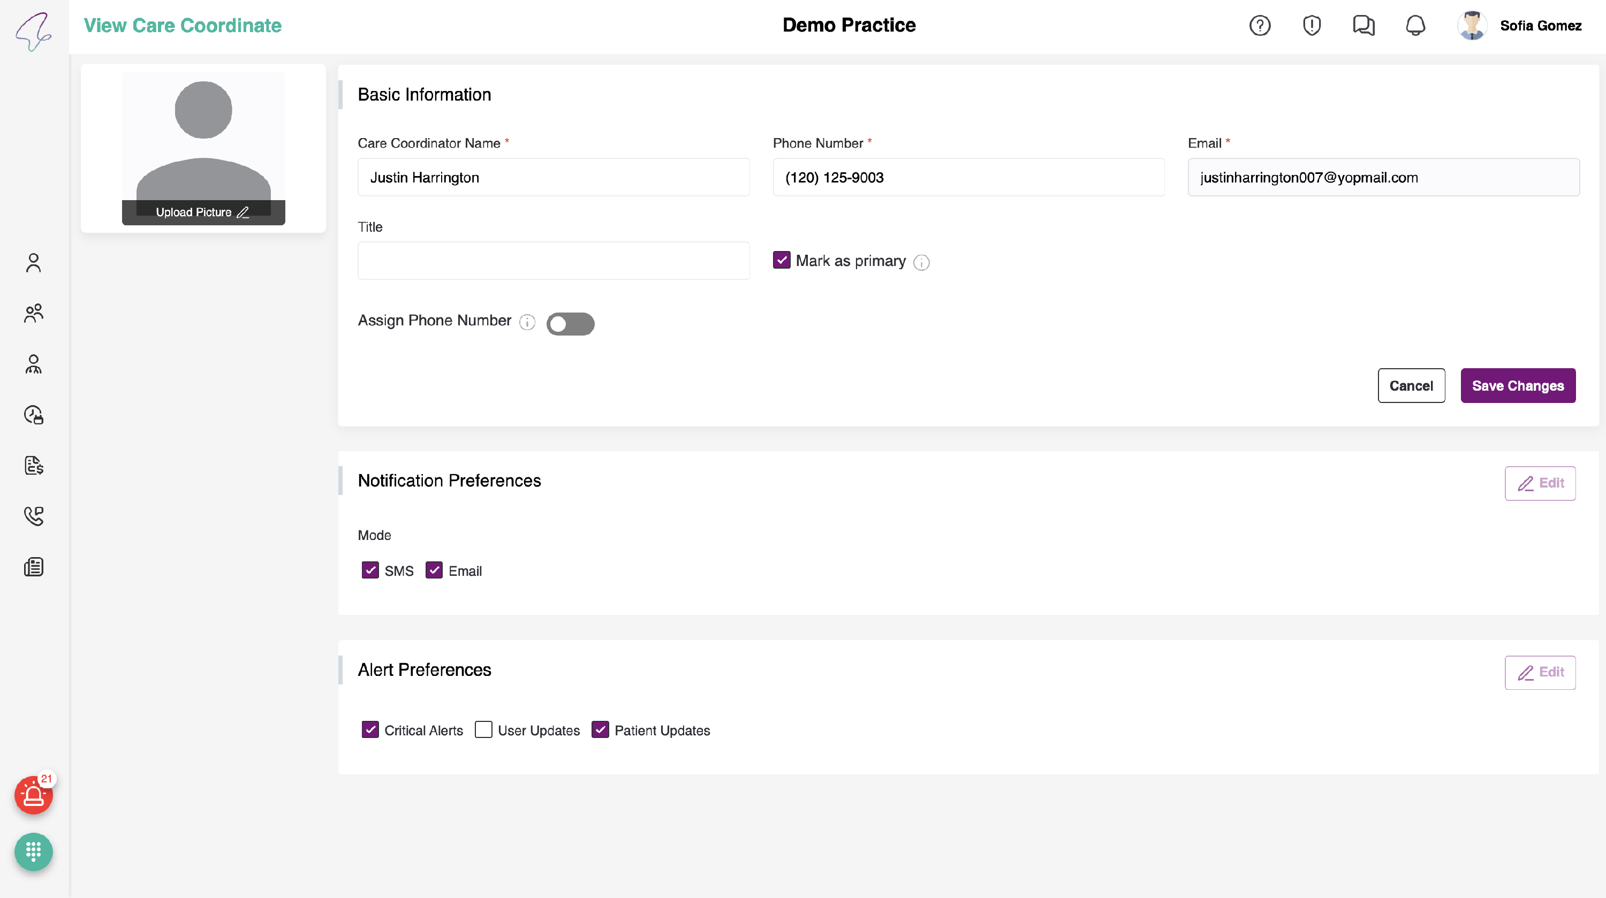Viewport: 1606px width, 898px height.
Task: Click Save Changes button
Action: pyautogui.click(x=1518, y=386)
